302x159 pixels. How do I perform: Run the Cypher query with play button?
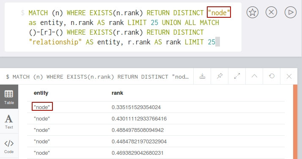(x=291, y=12)
